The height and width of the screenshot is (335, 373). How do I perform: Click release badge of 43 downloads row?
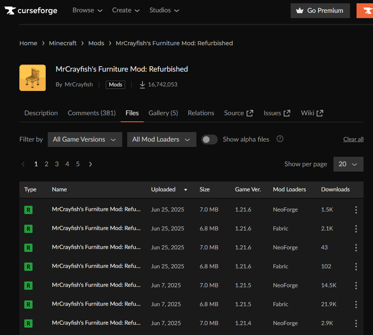point(28,248)
